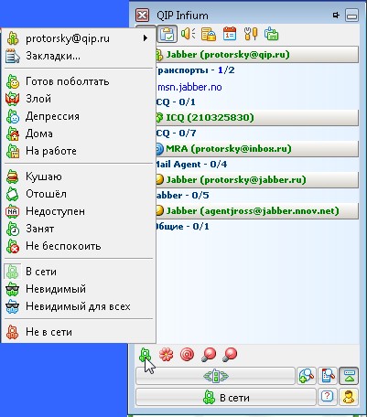Click the green clipboard toolbar icon
The height and width of the screenshot is (417, 367).
(x=271, y=34)
